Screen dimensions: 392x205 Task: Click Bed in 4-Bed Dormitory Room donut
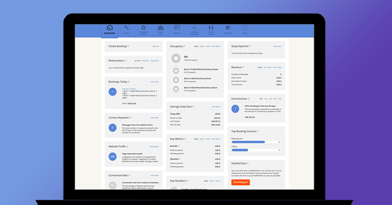pos(176,80)
